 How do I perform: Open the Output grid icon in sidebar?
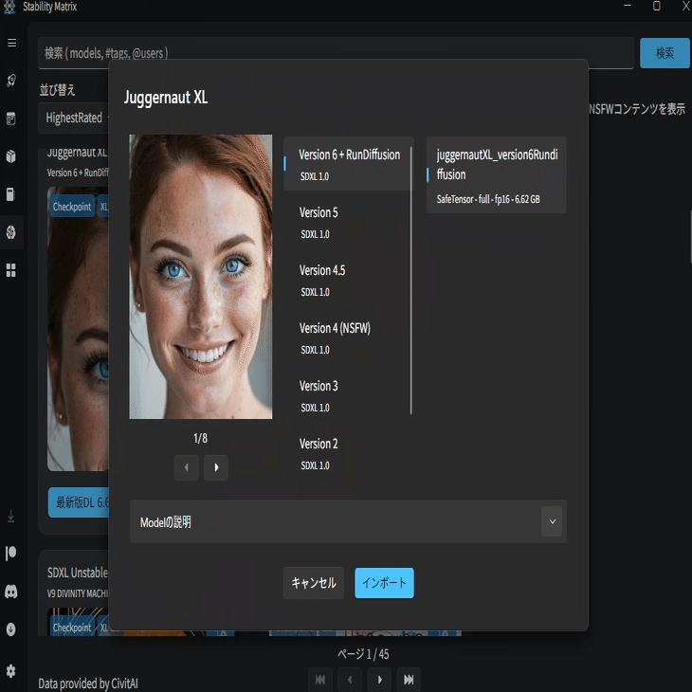(x=11, y=270)
